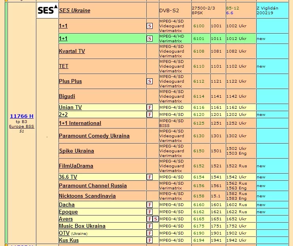Open the 1+1 International link
The width and height of the screenshot is (293, 246).
pos(80,123)
